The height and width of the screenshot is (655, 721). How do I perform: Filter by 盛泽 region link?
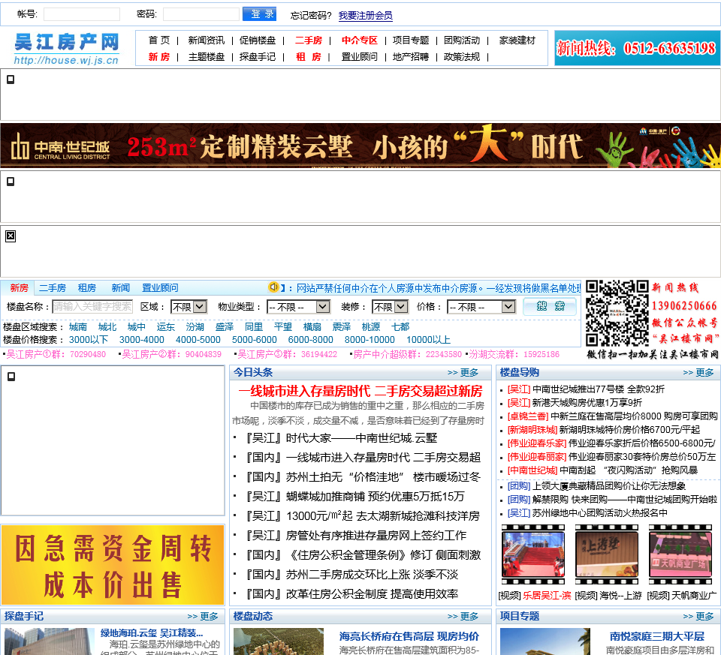click(224, 327)
